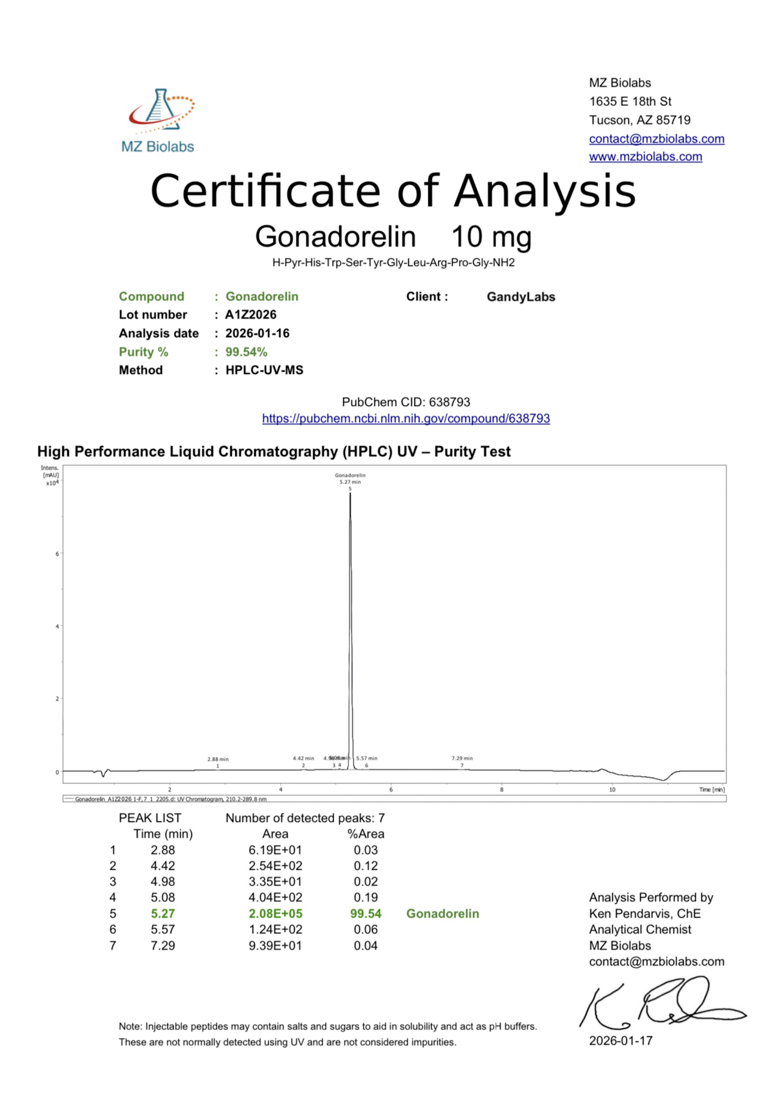Click the Gonadorelin 5.27 min peak label in chromatogram
The width and height of the screenshot is (777, 1113).
(x=350, y=479)
